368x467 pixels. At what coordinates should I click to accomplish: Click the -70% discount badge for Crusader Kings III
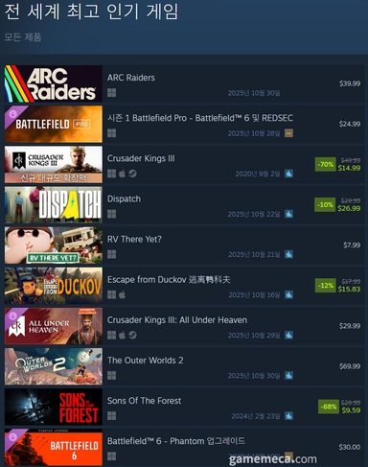(326, 164)
